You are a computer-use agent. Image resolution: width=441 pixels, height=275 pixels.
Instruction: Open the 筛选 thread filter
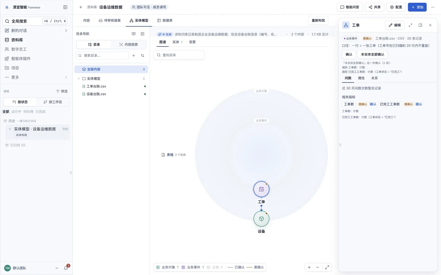coord(62,91)
